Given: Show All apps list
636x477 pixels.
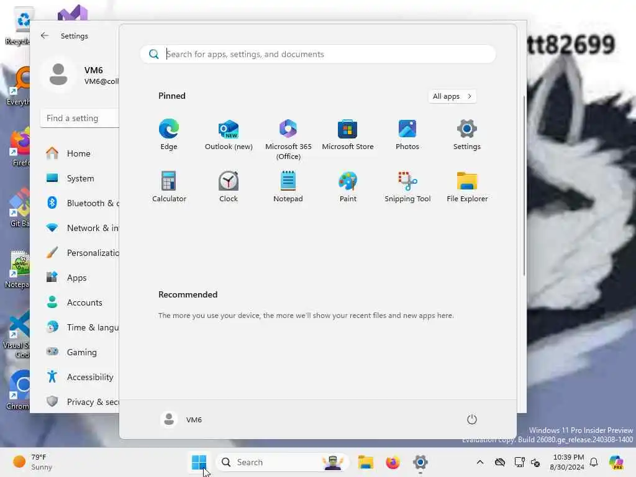Looking at the screenshot, I should (452, 96).
